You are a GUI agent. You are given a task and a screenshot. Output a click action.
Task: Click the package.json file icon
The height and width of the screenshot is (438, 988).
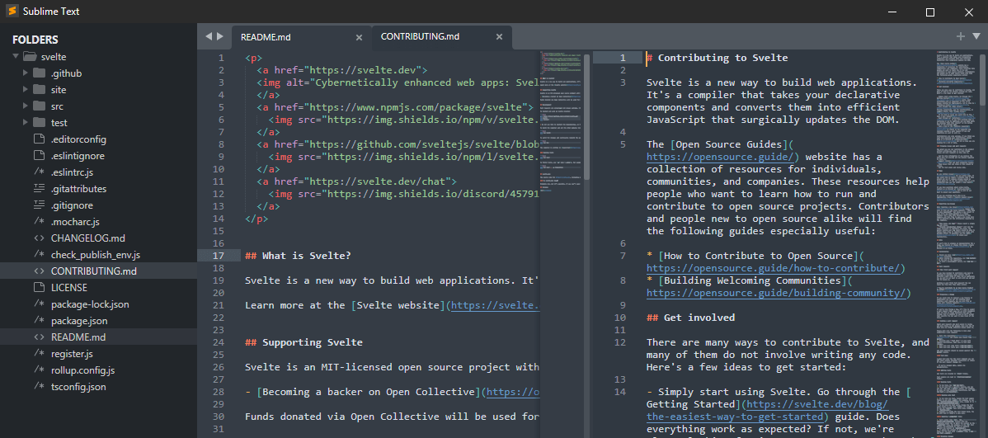[39, 320]
